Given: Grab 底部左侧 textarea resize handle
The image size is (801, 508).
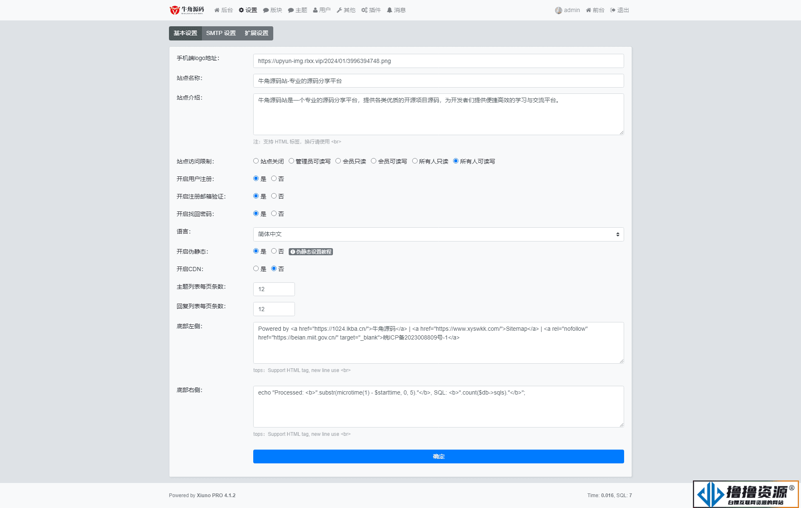Looking at the screenshot, I should (621, 361).
